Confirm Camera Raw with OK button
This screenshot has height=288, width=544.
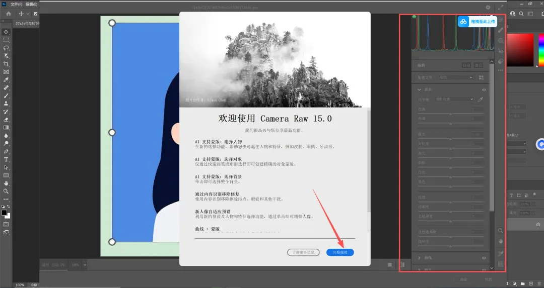click(463, 279)
